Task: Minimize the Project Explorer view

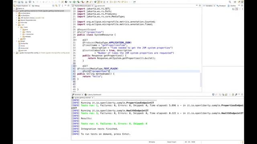Action: [x=65, y=6]
